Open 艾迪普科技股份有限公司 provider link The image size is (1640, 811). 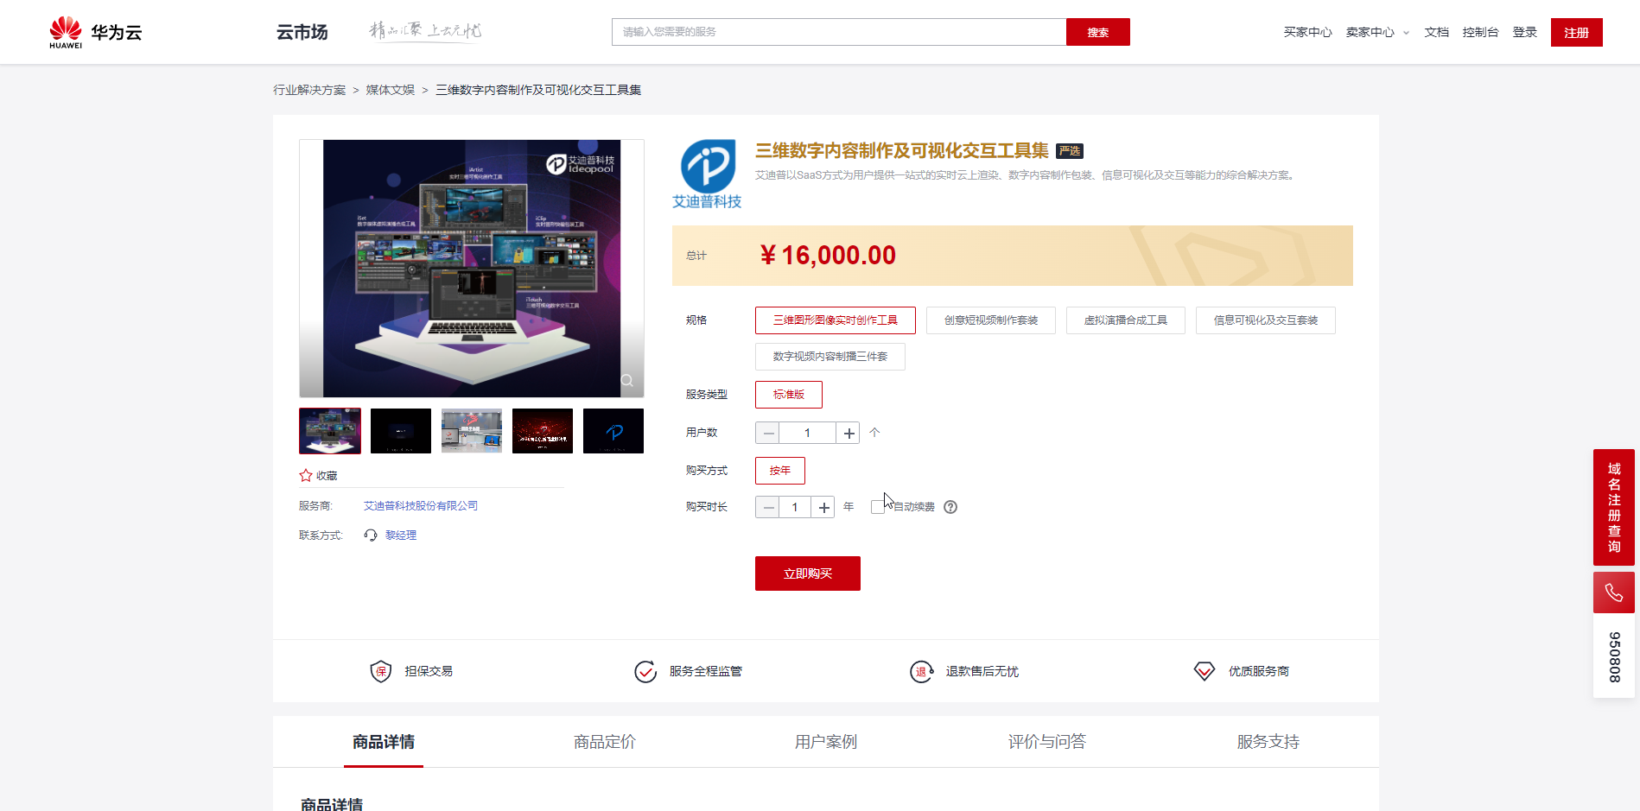tap(421, 506)
